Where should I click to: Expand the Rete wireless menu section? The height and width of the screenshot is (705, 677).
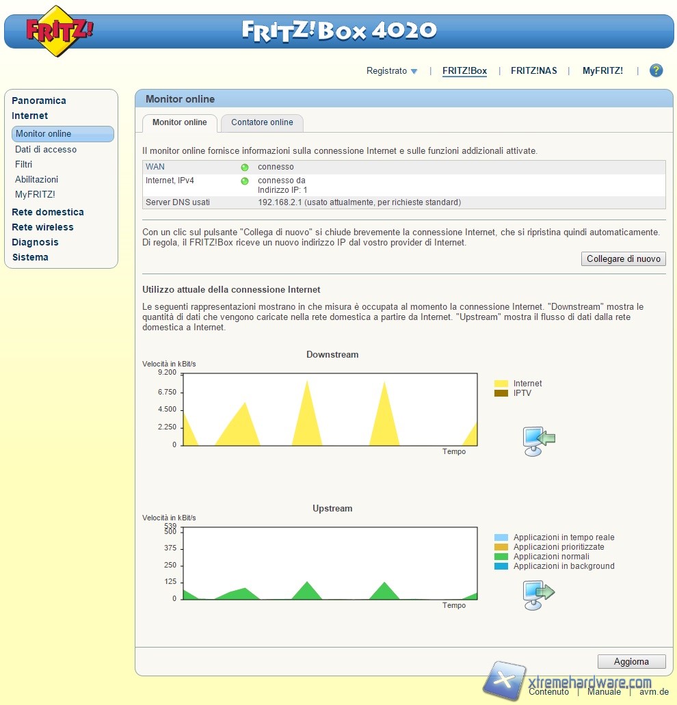pyautogui.click(x=42, y=227)
